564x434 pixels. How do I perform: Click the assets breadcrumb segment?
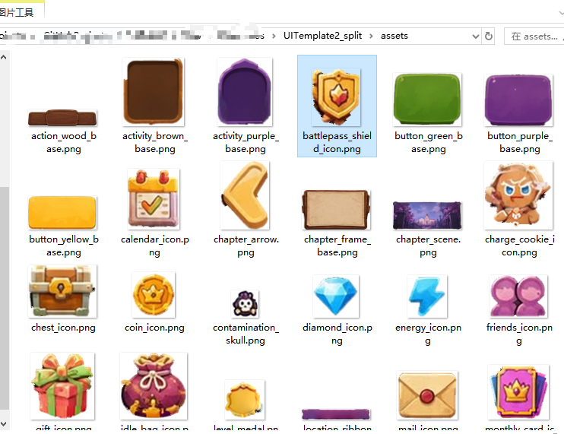[x=394, y=36]
